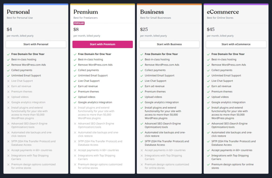Click the check icon next to Earn ad revenue in eCommerce
The image size is (272, 178).
[208, 86]
